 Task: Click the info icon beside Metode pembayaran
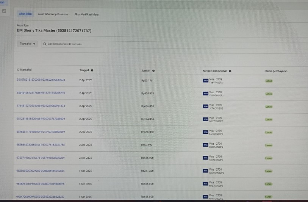click(x=230, y=71)
